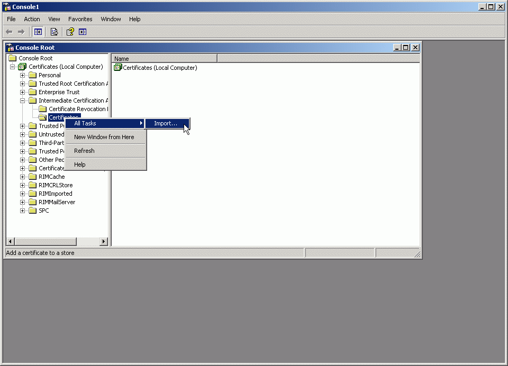
Task: Click the Certificate Revocation List folder icon
Action: click(x=43, y=109)
